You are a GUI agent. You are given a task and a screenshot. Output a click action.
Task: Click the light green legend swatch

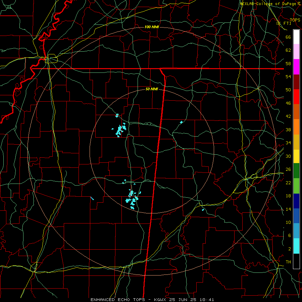[296, 186]
